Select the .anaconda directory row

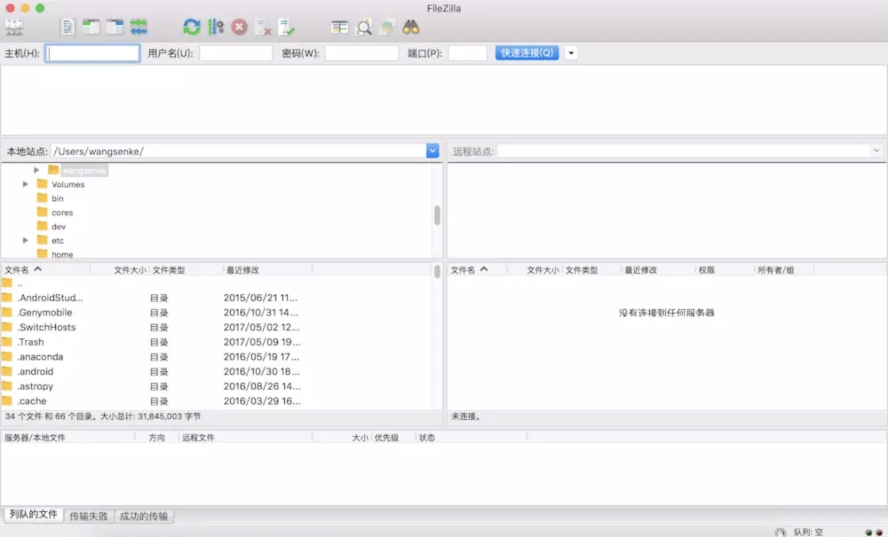pos(216,357)
